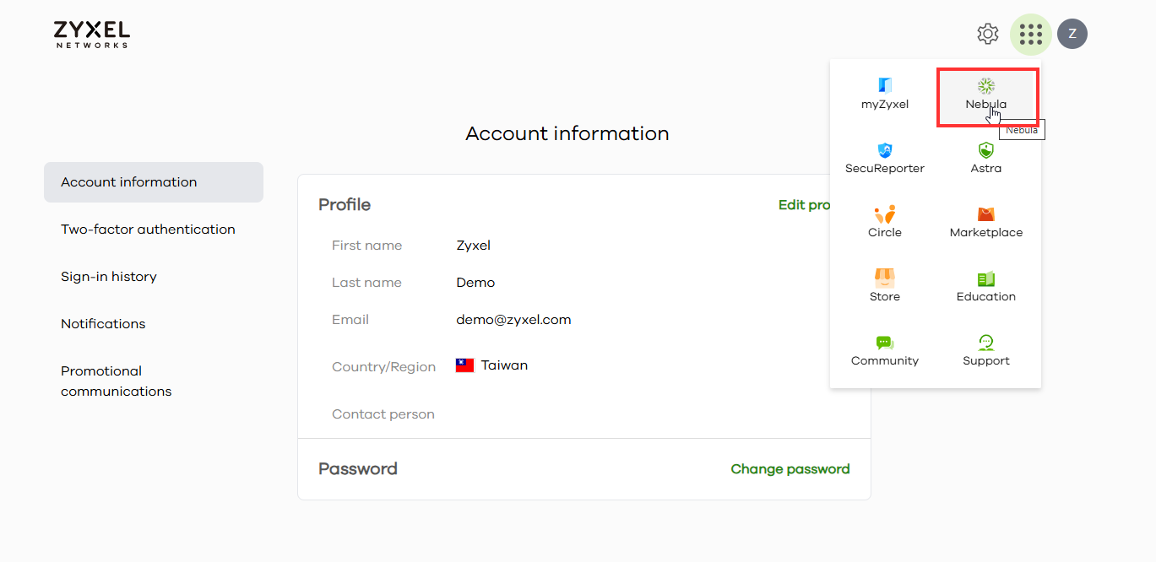
Task: Open the Astra app icon
Action: 985,151
